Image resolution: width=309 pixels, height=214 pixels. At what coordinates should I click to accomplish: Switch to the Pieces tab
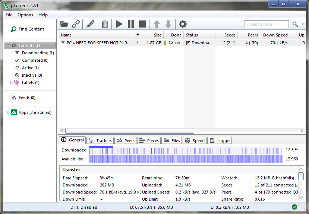pos(149,141)
